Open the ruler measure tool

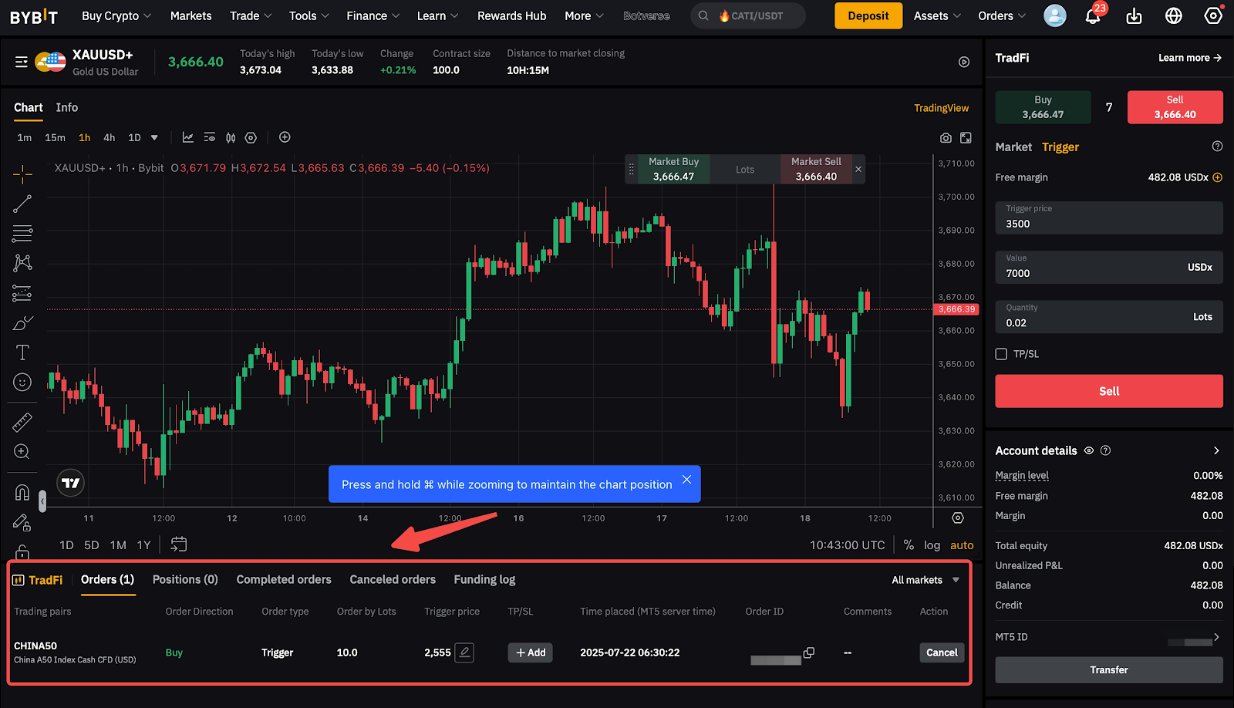pyautogui.click(x=22, y=422)
